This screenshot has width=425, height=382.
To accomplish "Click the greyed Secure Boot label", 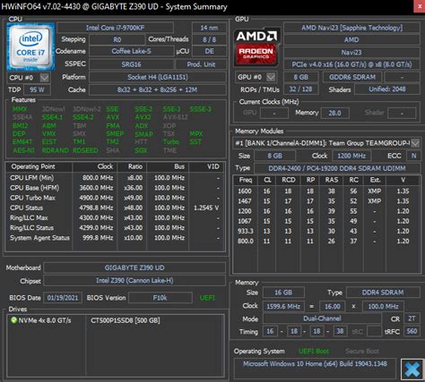I will point(362,352).
